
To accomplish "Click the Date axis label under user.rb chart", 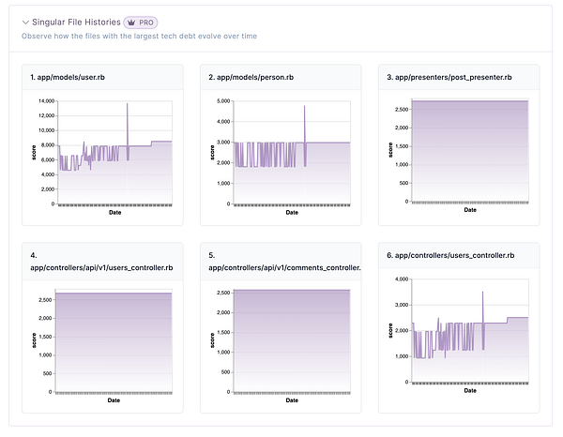I will click(x=114, y=212).
